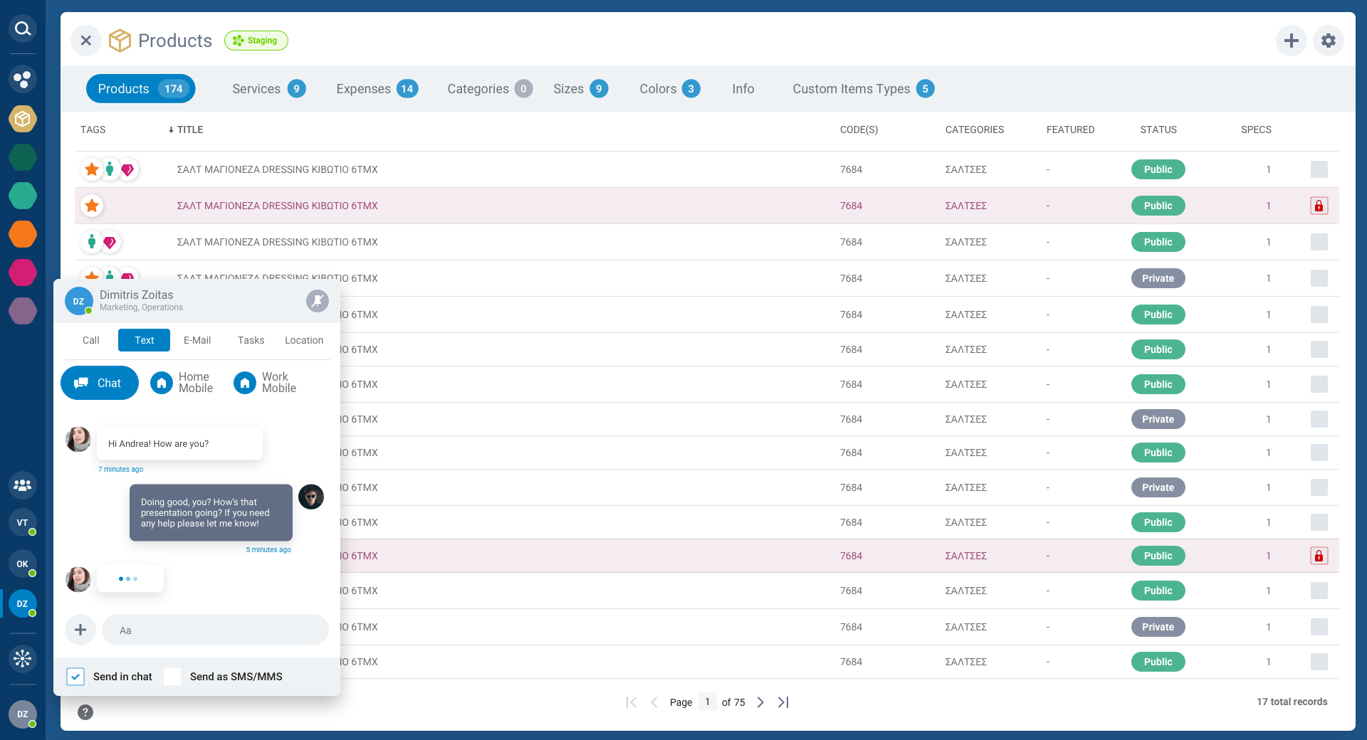This screenshot has height=740, width=1367.
Task: Select the orange hexagon swatch in the sidebar
Action: click(22, 234)
